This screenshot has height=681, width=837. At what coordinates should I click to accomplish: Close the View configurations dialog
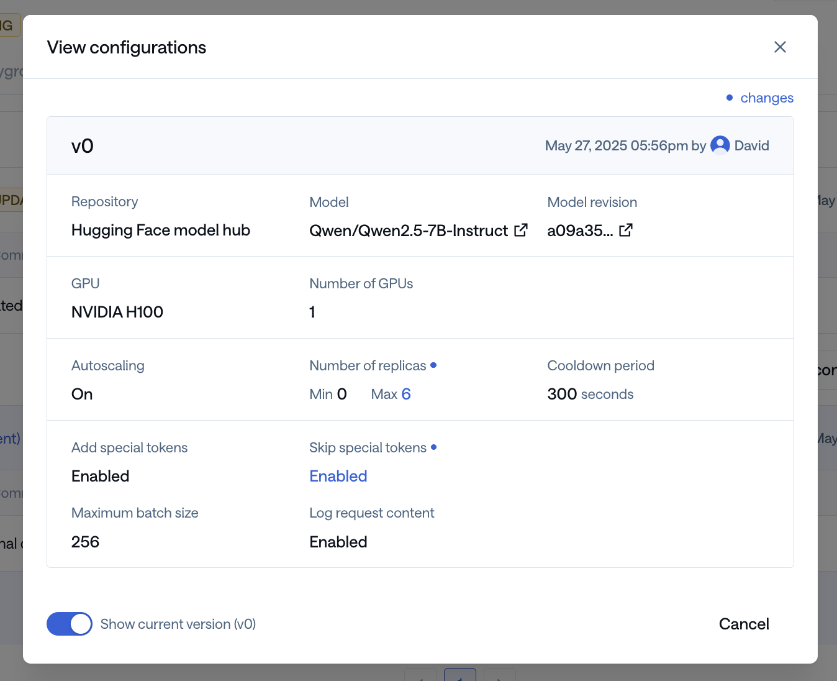[x=780, y=47]
